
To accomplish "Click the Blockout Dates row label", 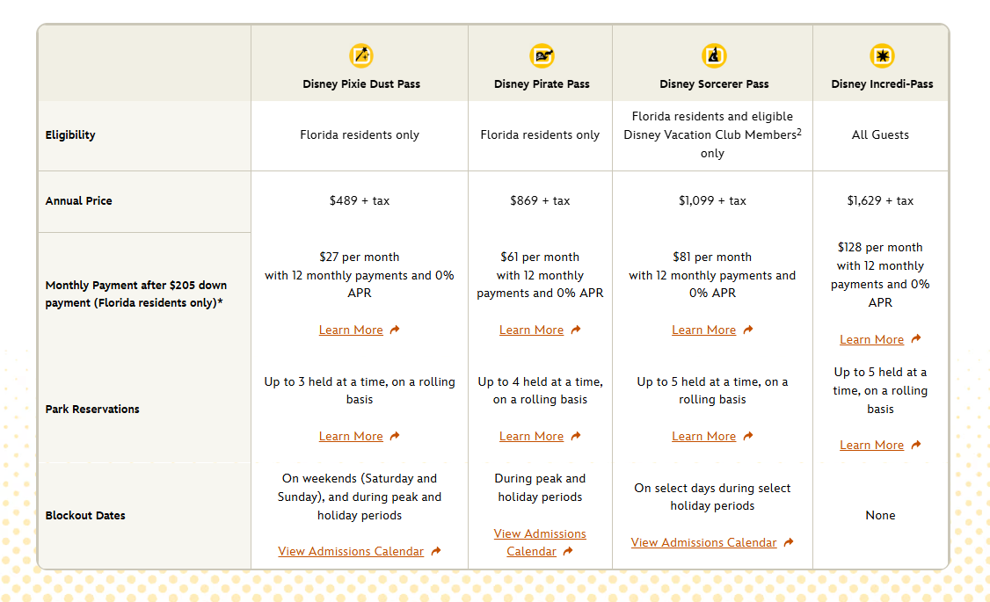I will coord(85,516).
